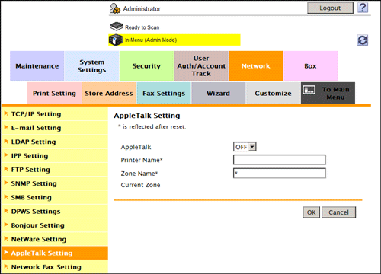This screenshot has height=274, width=381.
Task: Open Network Fax Setting in sidebar
Action: point(55,267)
